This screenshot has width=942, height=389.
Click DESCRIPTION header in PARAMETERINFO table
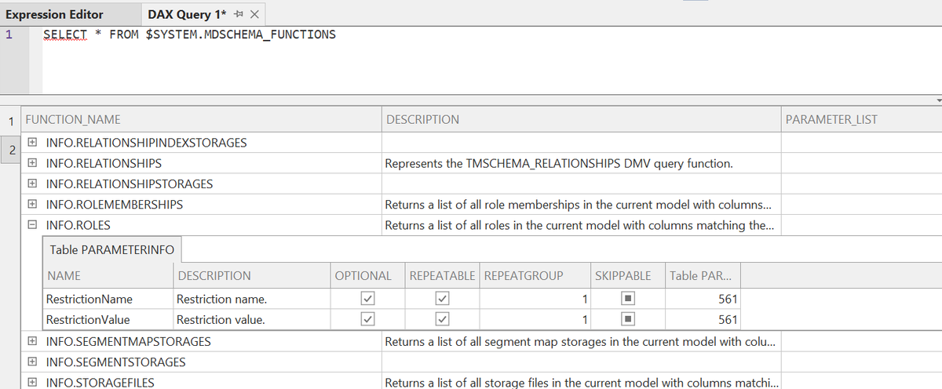coord(251,275)
